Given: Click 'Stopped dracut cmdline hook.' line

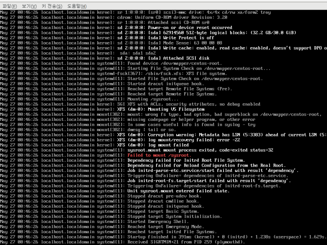Looking at the screenshot, I should pyautogui.click(x=163, y=201).
